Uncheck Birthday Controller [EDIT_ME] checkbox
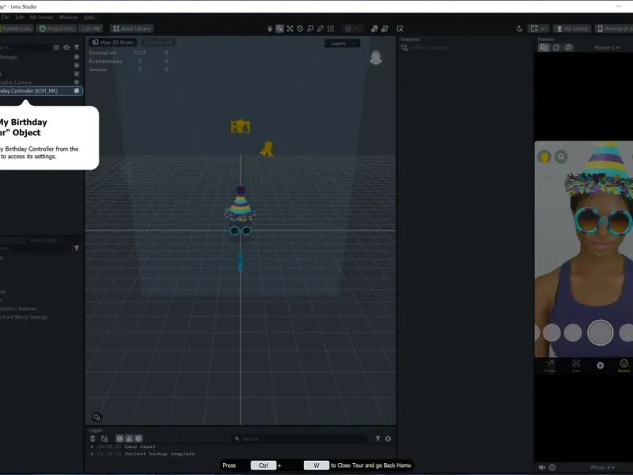The width and height of the screenshot is (633, 475). pyautogui.click(x=77, y=91)
